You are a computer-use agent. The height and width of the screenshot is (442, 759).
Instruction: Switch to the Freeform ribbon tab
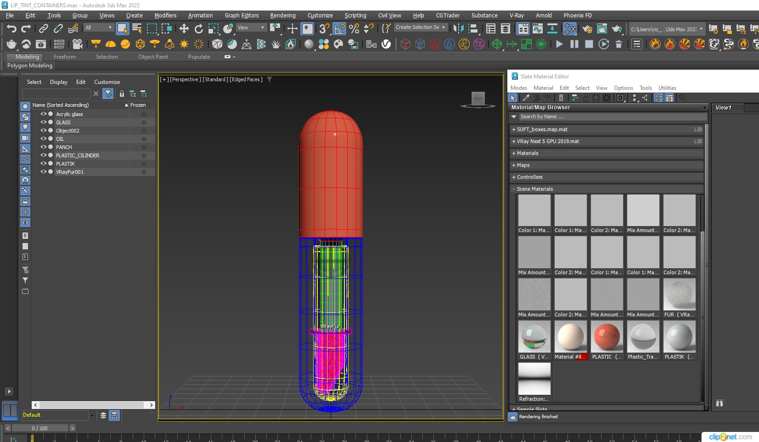(x=65, y=57)
